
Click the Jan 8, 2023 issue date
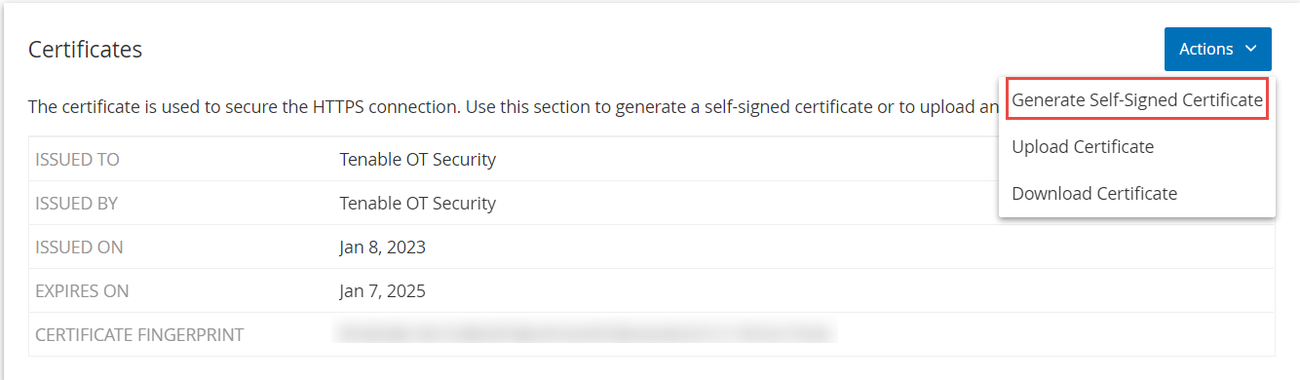[x=382, y=247]
